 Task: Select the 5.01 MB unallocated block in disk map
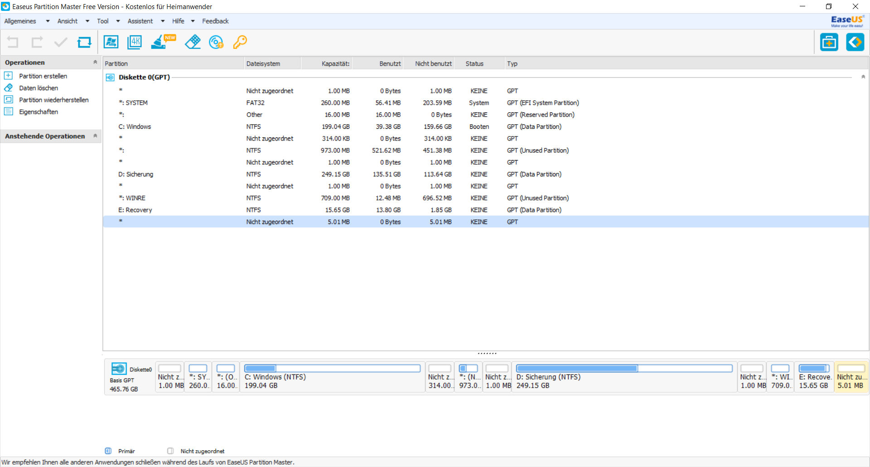852,377
